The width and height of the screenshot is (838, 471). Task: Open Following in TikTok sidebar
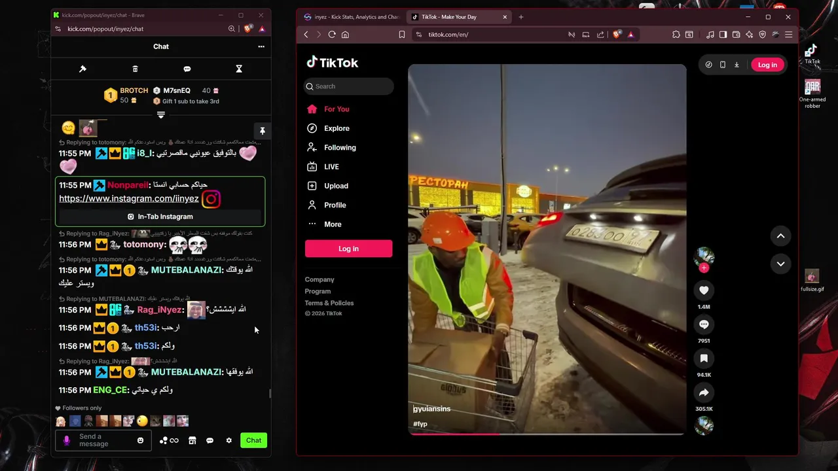340,147
